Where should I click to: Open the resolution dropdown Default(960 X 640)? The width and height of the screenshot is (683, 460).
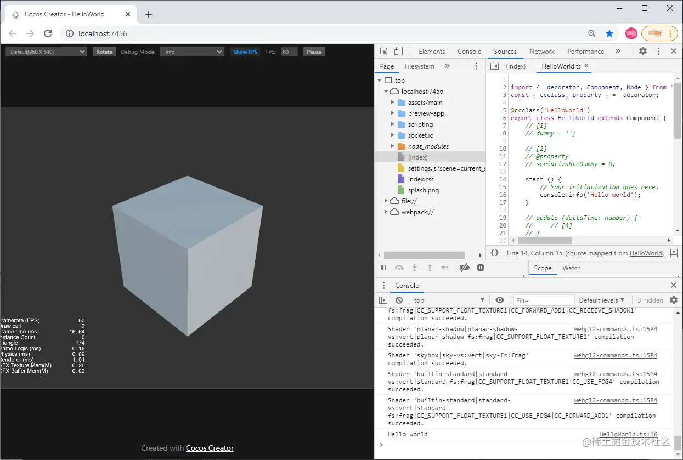46,52
